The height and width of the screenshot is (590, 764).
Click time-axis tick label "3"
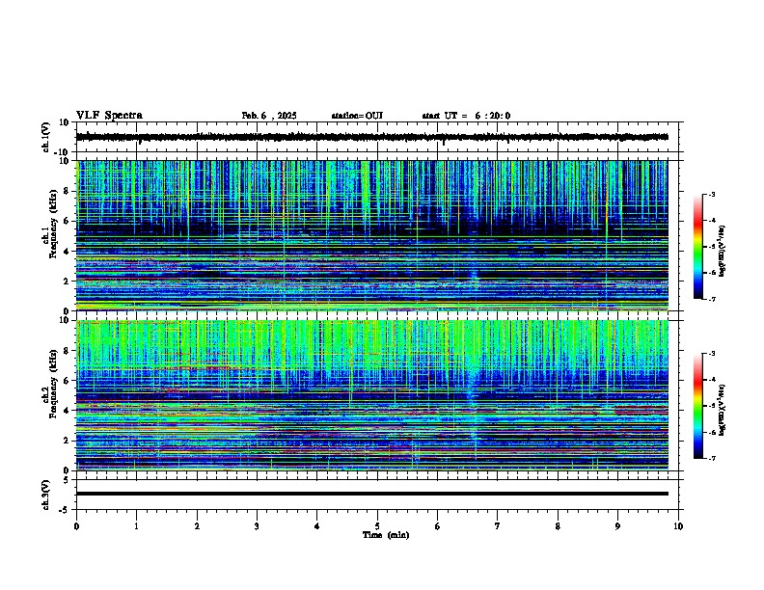257,526
